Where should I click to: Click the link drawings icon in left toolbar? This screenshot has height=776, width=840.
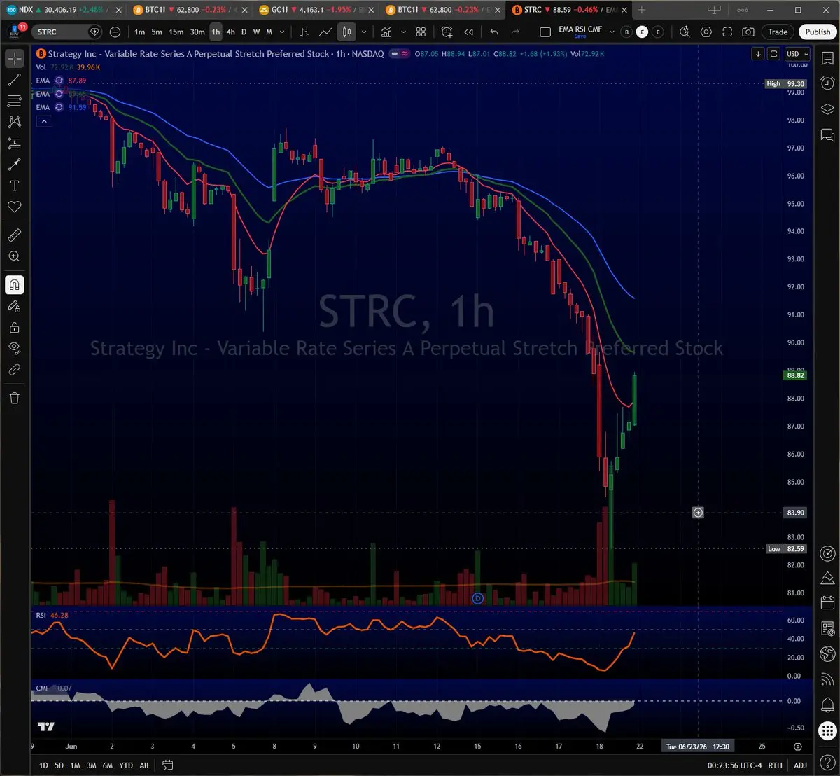14,369
